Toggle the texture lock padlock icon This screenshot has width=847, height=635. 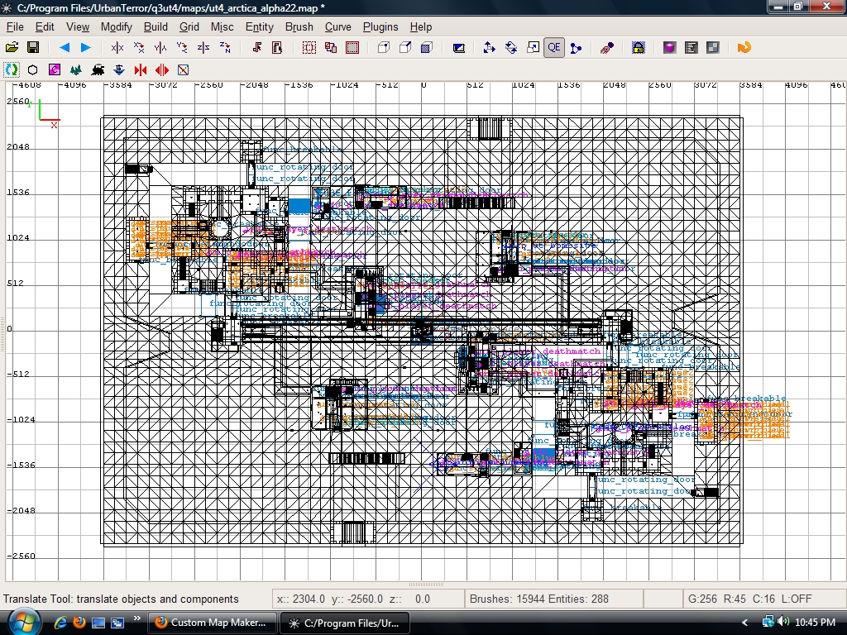(x=638, y=48)
